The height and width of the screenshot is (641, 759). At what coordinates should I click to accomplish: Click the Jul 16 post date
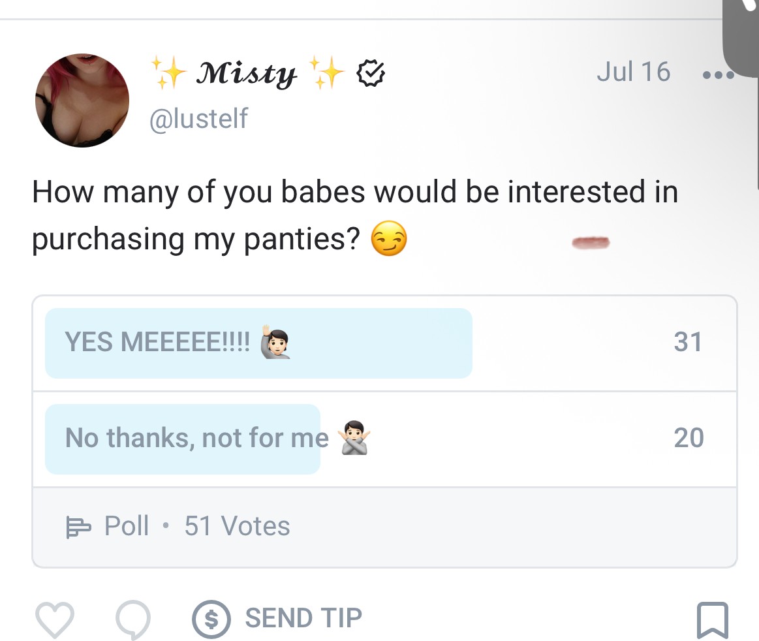pyautogui.click(x=634, y=72)
